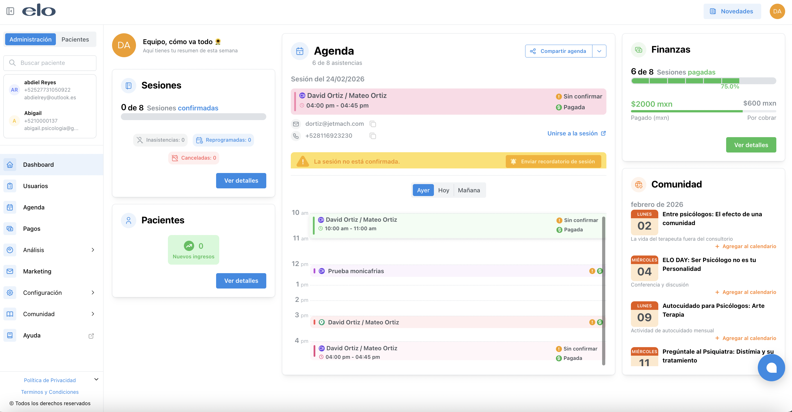Copy the phone number +528116923230
Image resolution: width=792 pixels, height=412 pixels.
pyautogui.click(x=373, y=136)
